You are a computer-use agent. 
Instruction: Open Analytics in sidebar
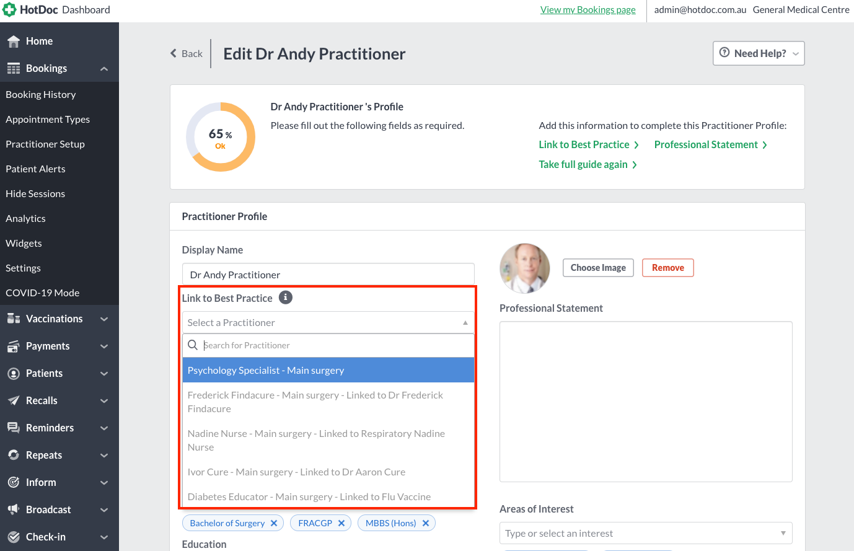[x=25, y=218]
